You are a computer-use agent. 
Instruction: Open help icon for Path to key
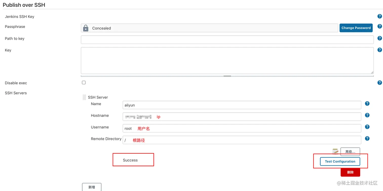tap(379, 38)
